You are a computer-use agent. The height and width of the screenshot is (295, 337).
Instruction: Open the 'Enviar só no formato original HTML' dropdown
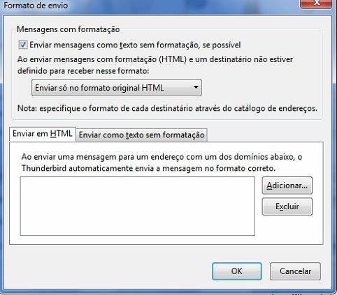117,88
